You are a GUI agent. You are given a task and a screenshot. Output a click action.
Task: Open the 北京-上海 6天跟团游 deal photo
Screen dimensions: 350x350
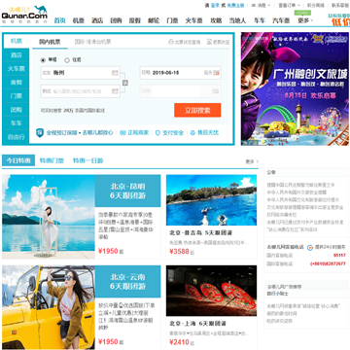211,291
